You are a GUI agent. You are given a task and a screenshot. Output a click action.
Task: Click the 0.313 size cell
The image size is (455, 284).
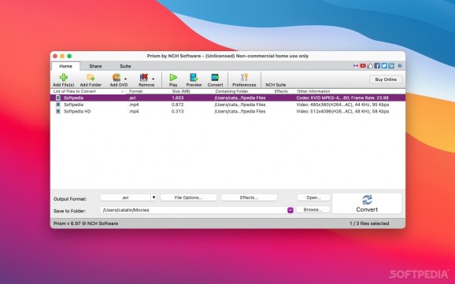click(177, 112)
